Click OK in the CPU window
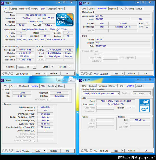This screenshot has height=160, width=156. [67, 73]
